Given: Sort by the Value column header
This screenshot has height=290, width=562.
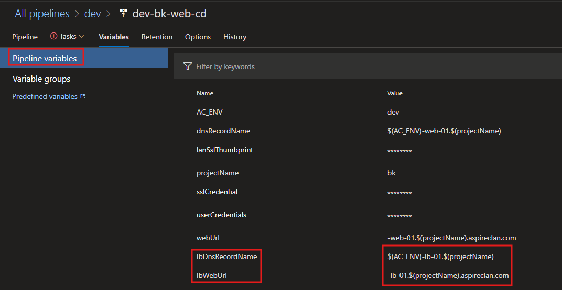Looking at the screenshot, I should point(395,93).
